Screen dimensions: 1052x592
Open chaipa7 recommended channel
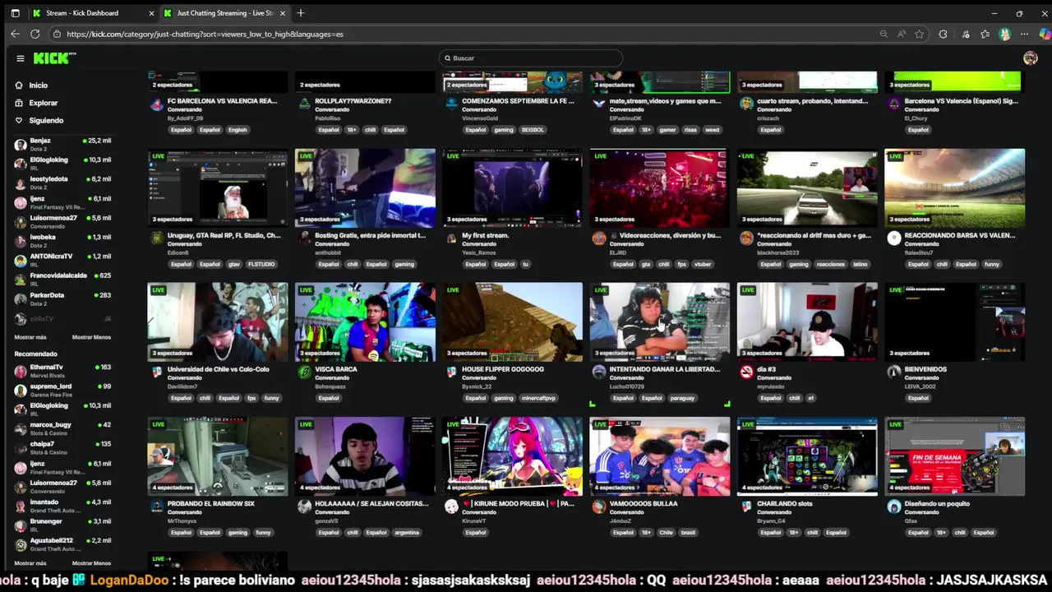(x=62, y=447)
